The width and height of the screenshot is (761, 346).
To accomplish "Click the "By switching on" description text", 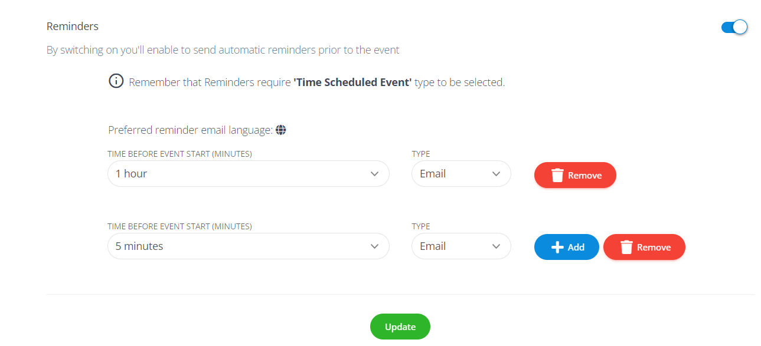I will (x=223, y=50).
